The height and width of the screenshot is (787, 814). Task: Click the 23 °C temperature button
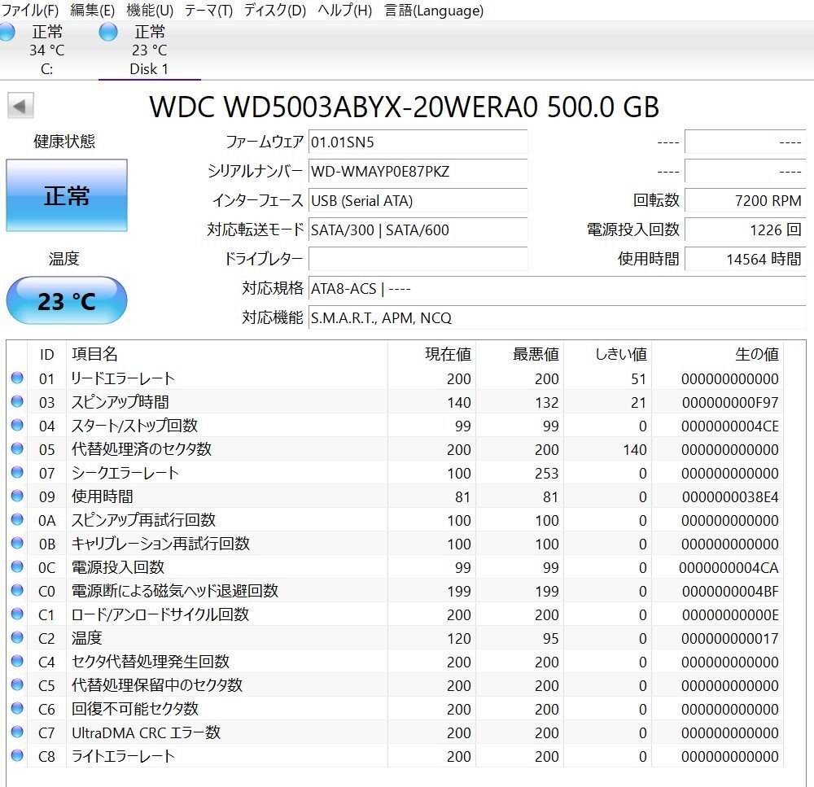coord(67,300)
